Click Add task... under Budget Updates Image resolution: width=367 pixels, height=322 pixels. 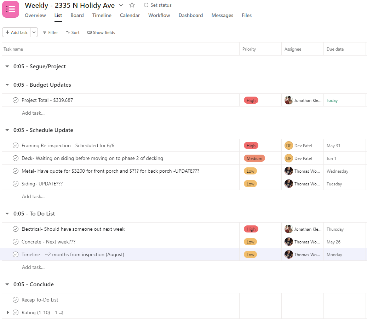click(x=33, y=113)
